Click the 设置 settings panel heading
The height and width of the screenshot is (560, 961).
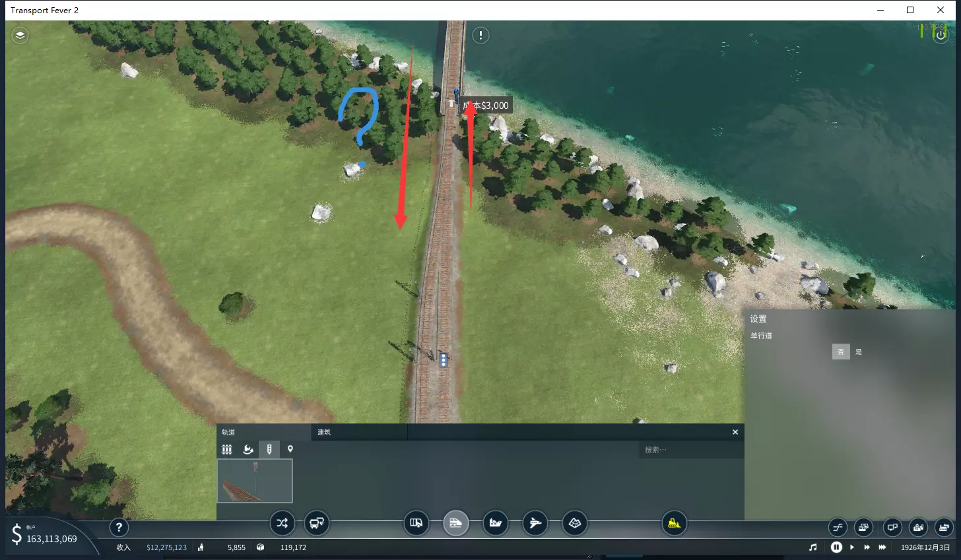pos(758,319)
